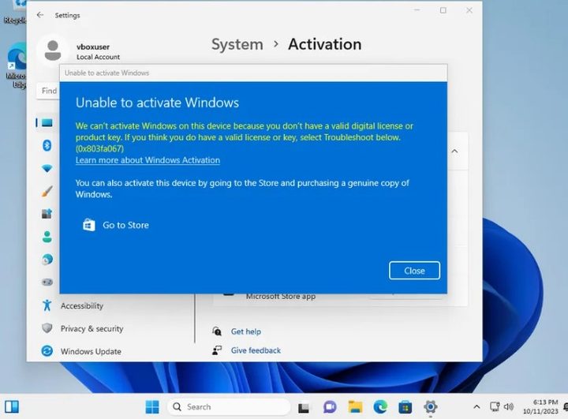Open the Windows Update section
This screenshot has height=419, width=568.
tap(91, 352)
